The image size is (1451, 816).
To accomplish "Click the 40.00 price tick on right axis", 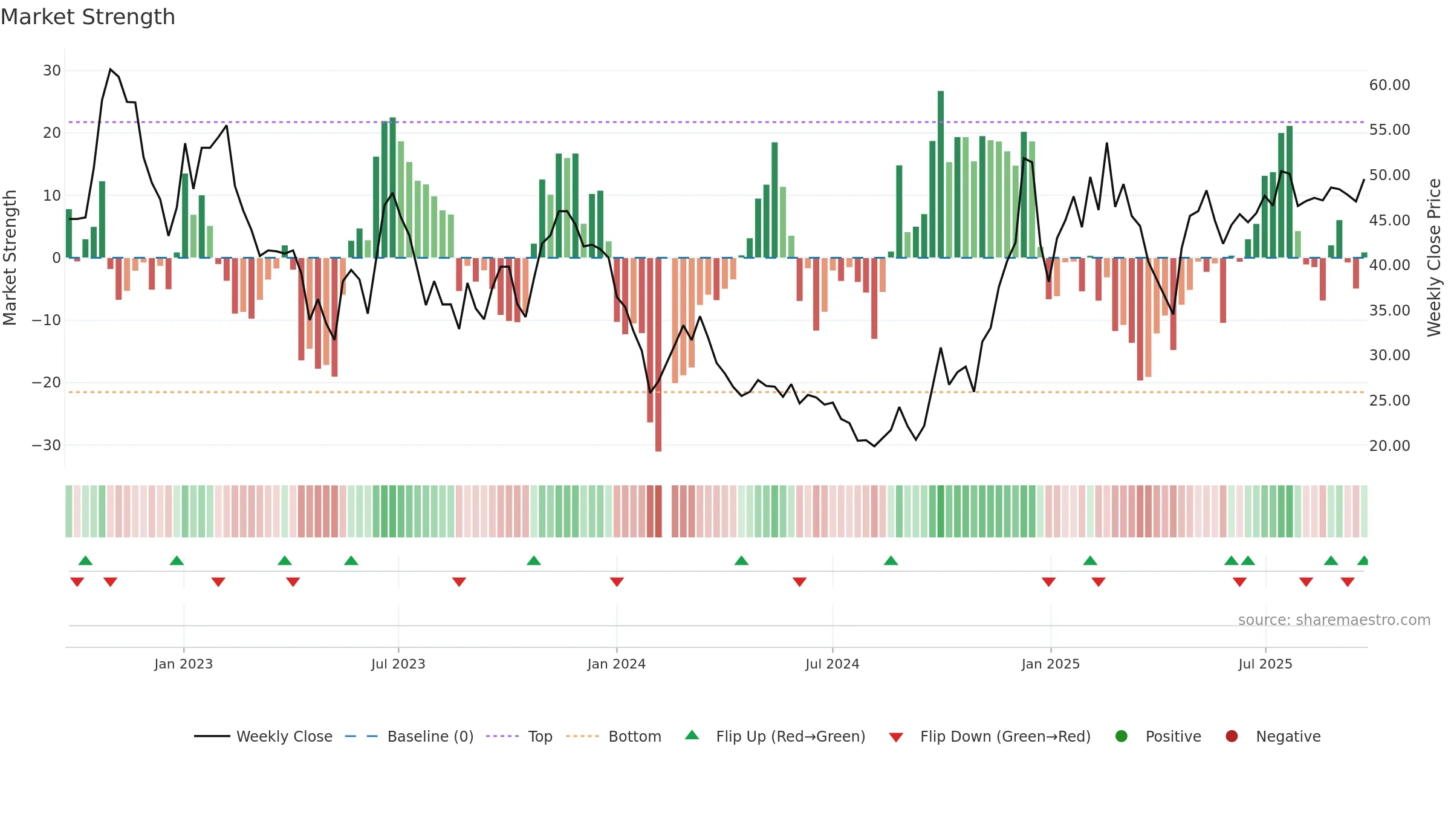I will point(1390,265).
